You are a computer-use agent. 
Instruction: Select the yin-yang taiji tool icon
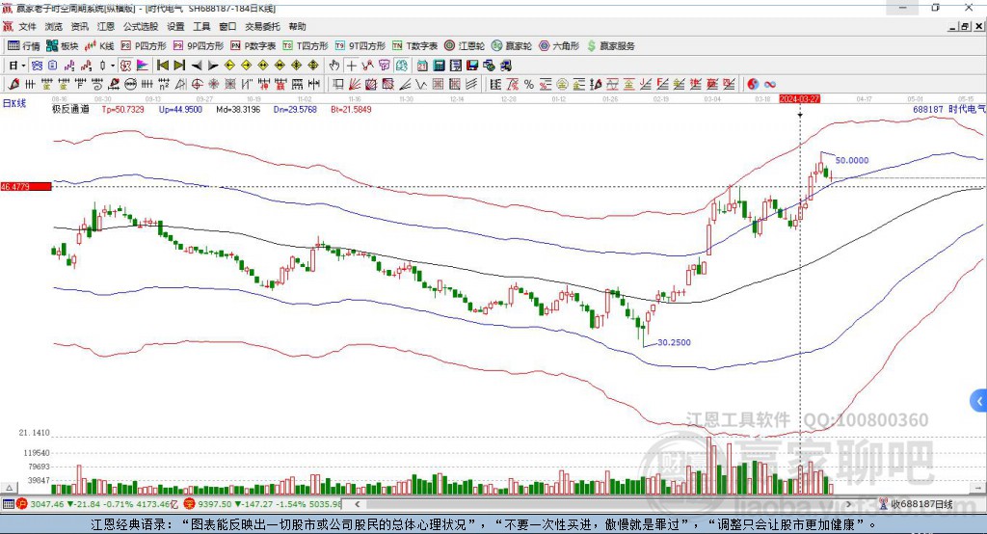tap(753, 84)
